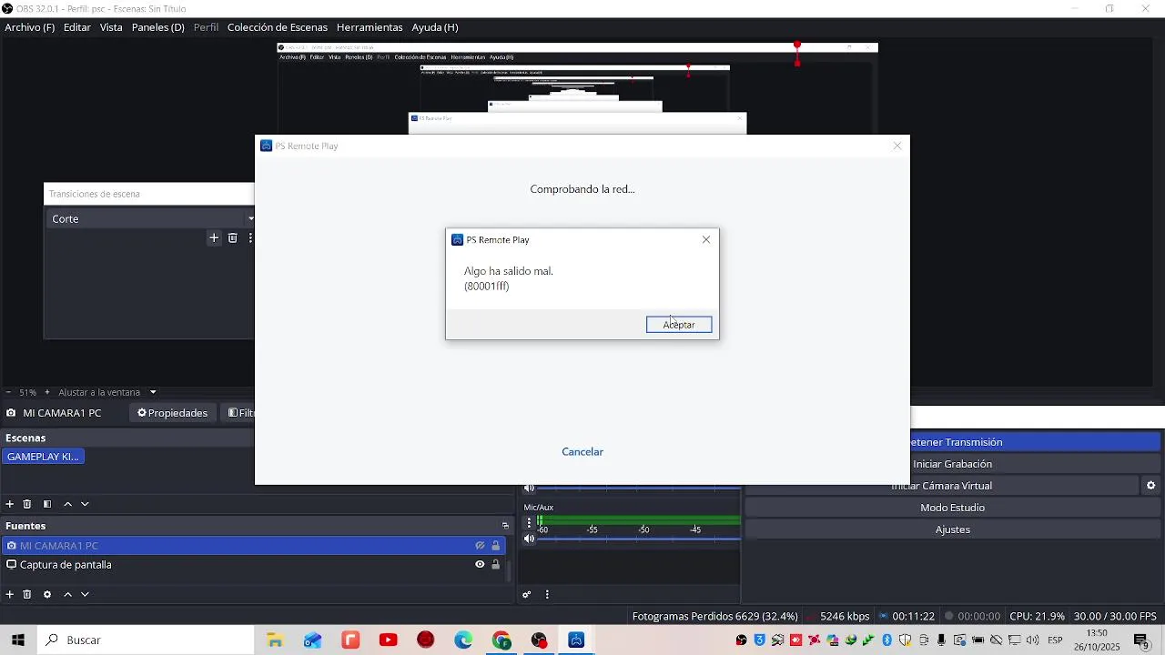Open OBS Studio taskbar icon
The image size is (1165, 655).
[540, 640]
